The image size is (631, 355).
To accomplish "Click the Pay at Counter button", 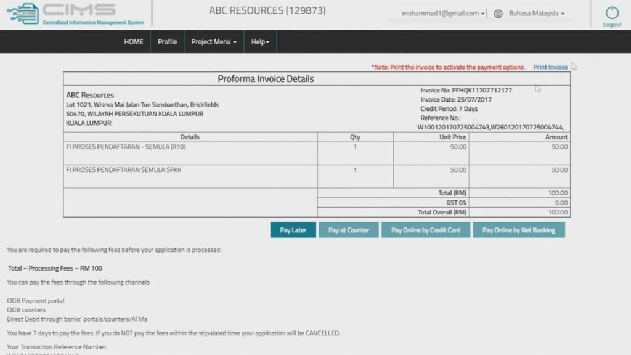I will 349,230.
